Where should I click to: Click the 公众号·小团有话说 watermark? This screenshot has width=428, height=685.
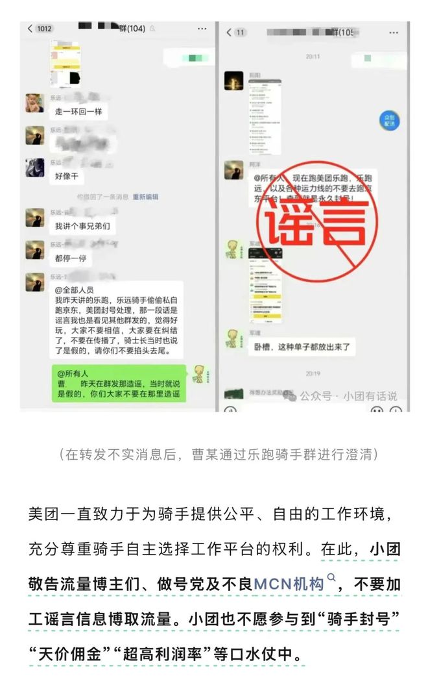[x=340, y=396]
